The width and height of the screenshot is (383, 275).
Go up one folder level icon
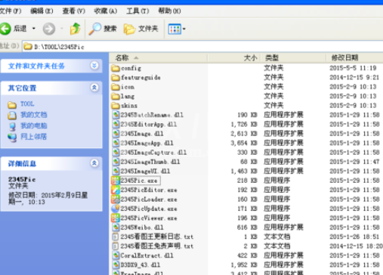[75, 29]
